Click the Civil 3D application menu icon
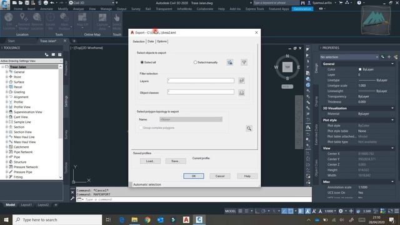 4,4
